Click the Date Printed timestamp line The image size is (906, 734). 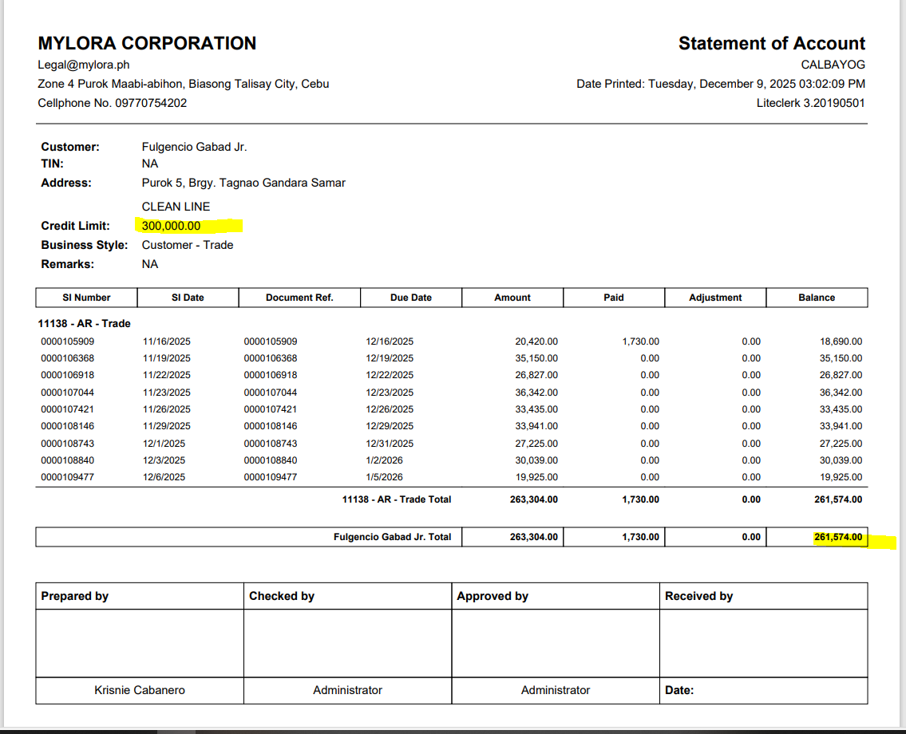(x=721, y=84)
